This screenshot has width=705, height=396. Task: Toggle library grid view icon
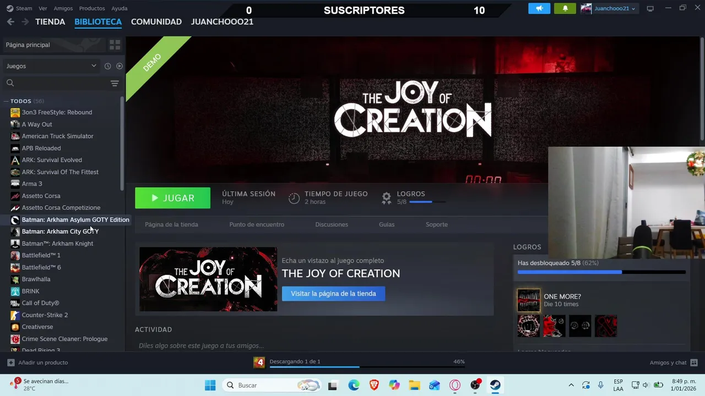(x=115, y=45)
